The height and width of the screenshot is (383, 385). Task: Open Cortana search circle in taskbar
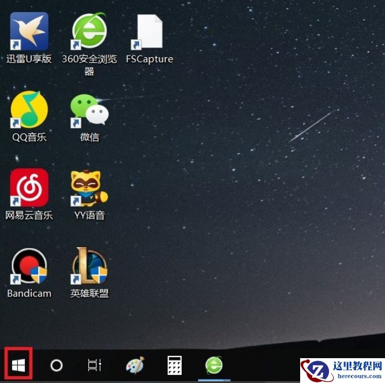click(x=57, y=365)
